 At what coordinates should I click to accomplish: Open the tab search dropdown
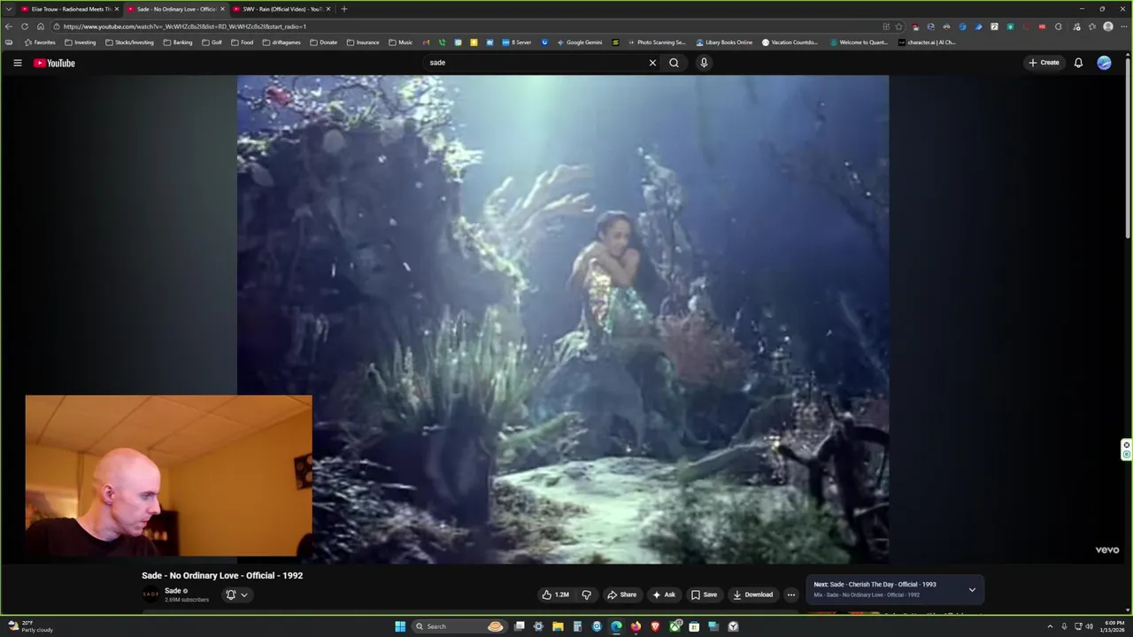11,9
